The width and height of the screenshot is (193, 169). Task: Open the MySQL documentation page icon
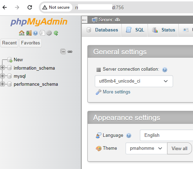pos(42,33)
